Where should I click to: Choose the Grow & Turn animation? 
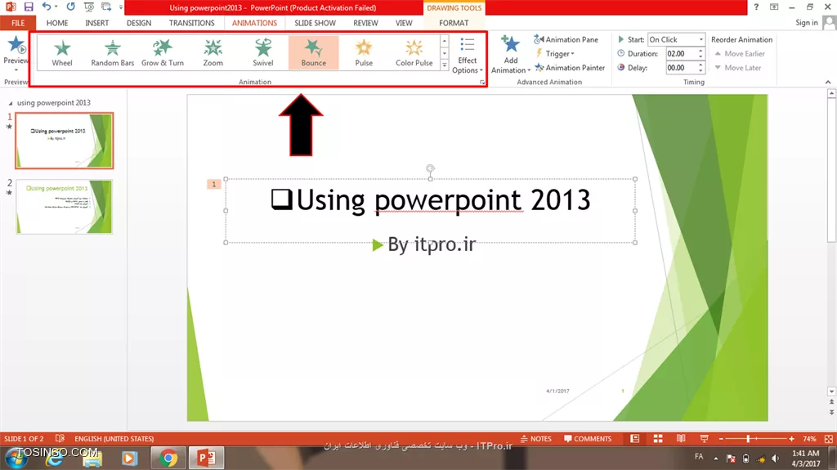(163, 53)
